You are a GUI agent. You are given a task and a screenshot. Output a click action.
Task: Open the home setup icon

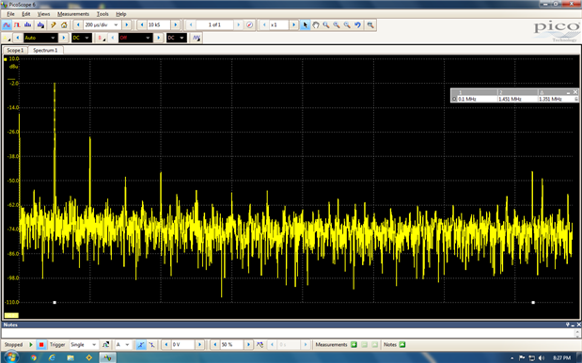click(x=64, y=24)
